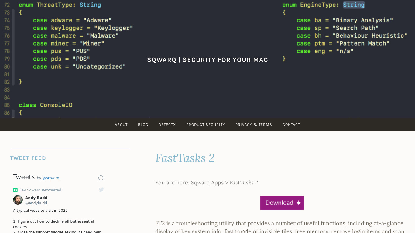Open Andy Budd's profile avatar

coord(18,200)
